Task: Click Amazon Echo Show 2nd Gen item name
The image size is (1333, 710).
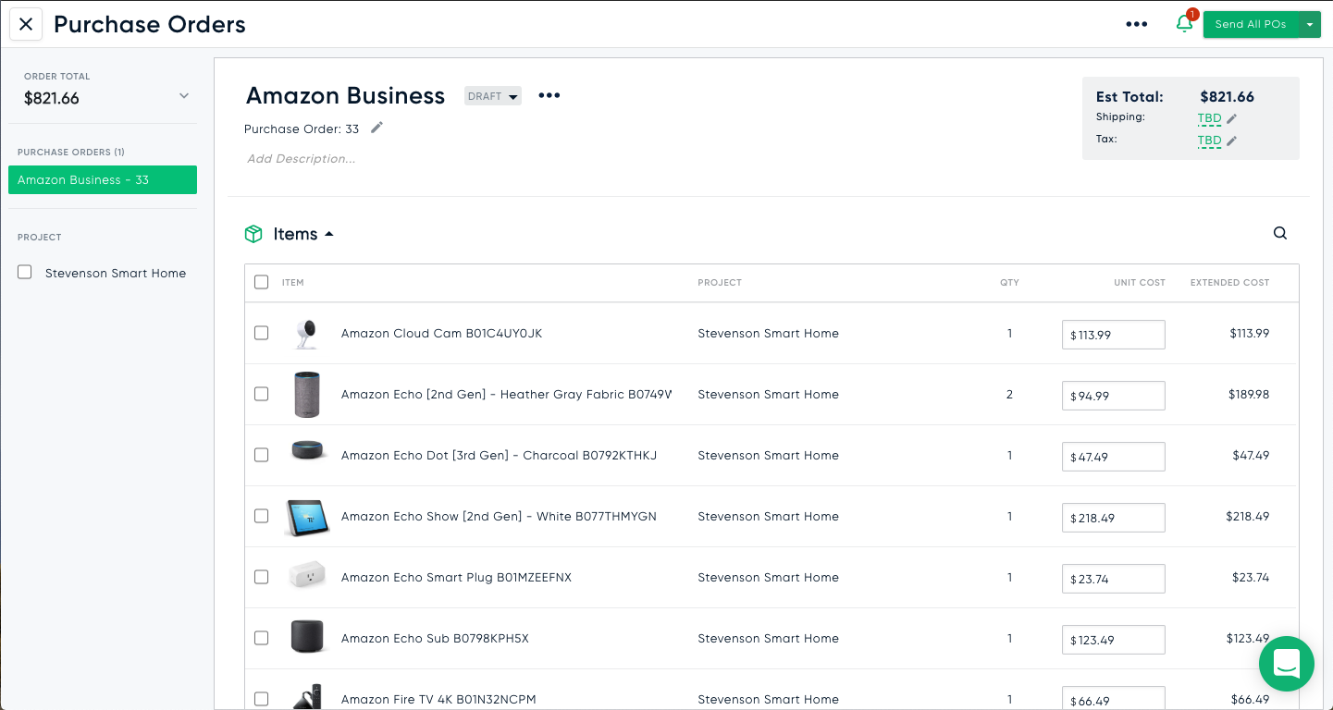Action: [x=499, y=516]
